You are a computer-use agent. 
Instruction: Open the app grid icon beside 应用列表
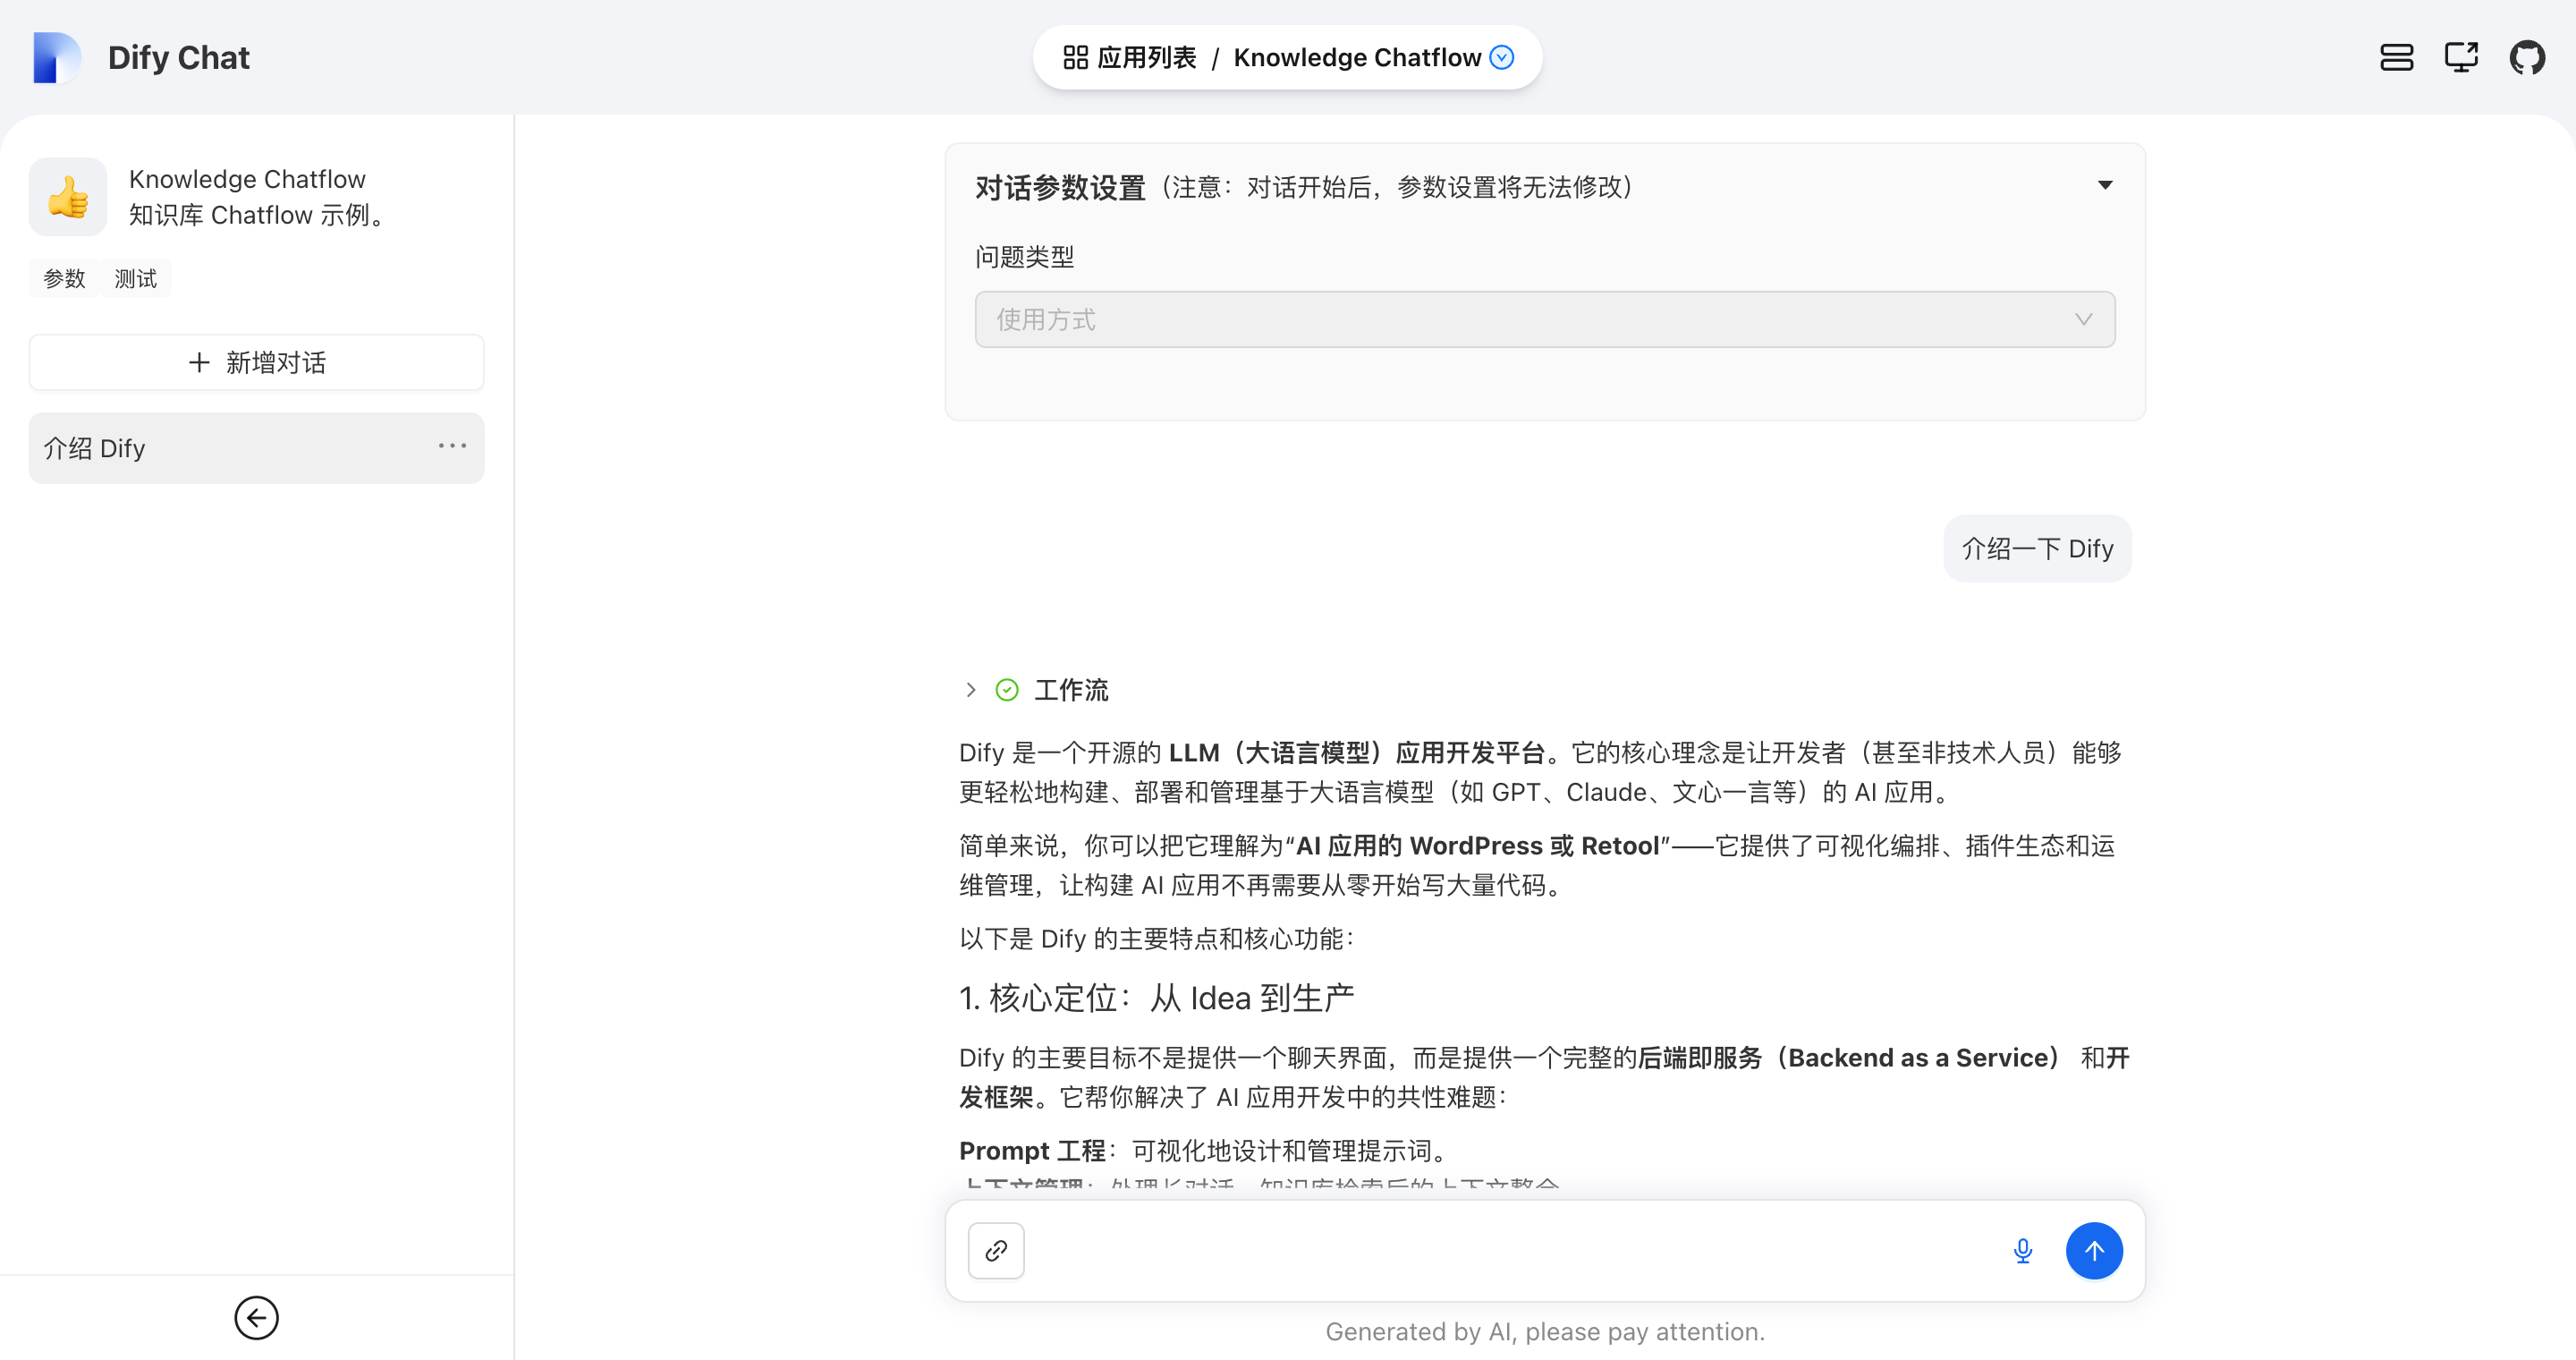(1075, 57)
